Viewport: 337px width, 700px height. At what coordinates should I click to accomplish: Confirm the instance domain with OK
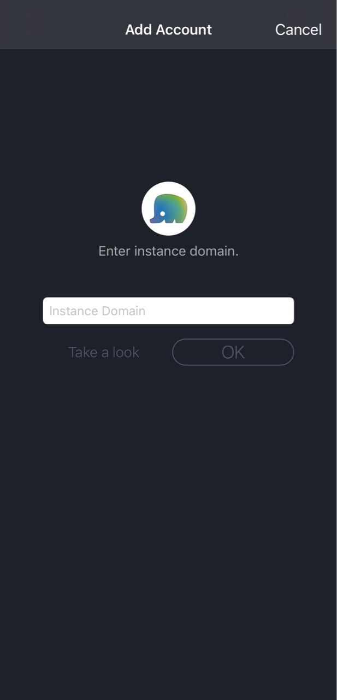[x=233, y=352]
